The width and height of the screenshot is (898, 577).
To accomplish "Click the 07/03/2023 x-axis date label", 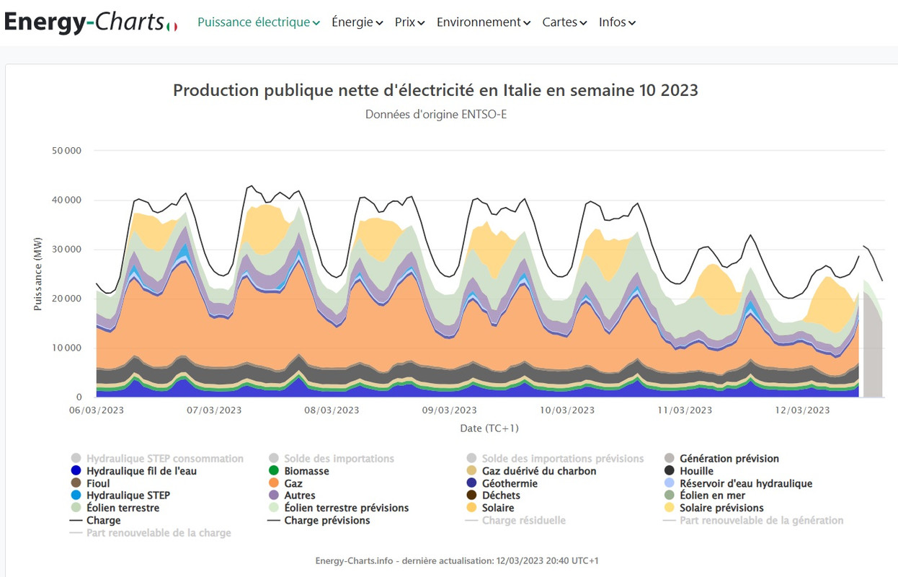I will click(x=214, y=410).
